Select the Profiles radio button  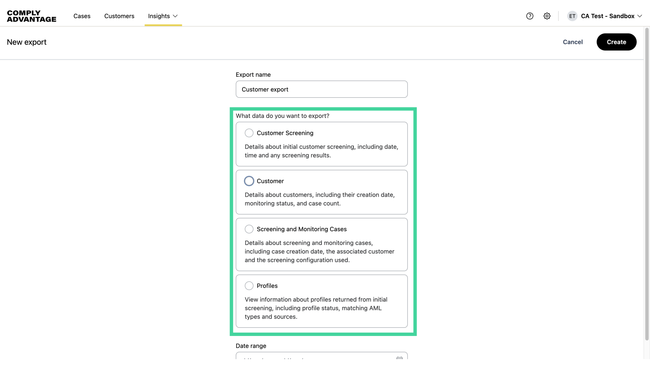(249, 286)
